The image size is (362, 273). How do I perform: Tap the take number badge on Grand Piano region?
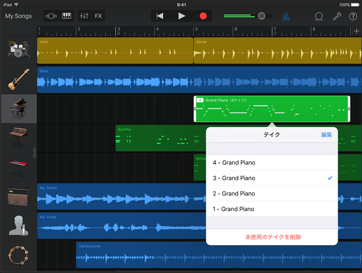tap(200, 100)
